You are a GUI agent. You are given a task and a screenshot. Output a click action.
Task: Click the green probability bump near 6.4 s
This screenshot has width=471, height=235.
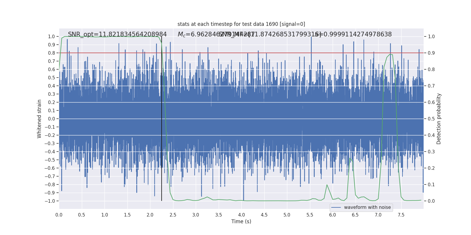(350, 159)
